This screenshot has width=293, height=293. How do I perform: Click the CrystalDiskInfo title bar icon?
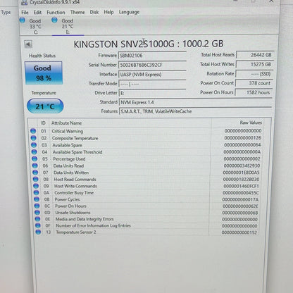(24, 3)
